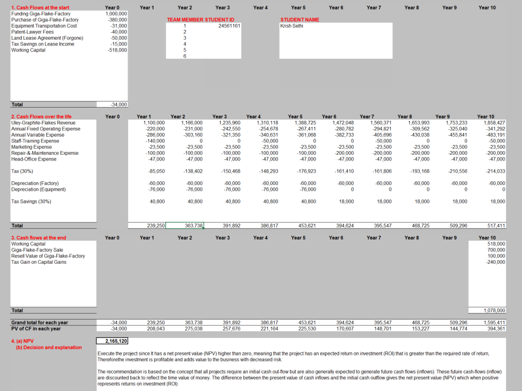Select Year 1 Staff-Training Expense -140,000
This screenshot has width=522, height=391.
pos(155,141)
